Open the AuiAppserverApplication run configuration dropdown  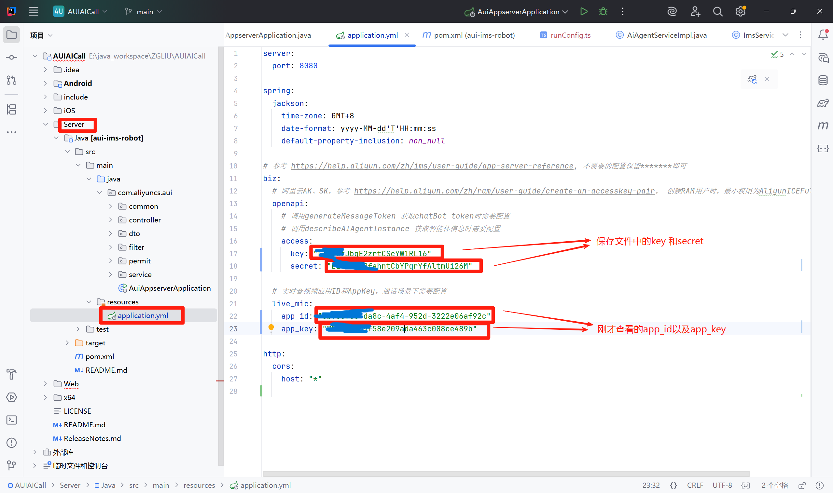pyautogui.click(x=516, y=12)
